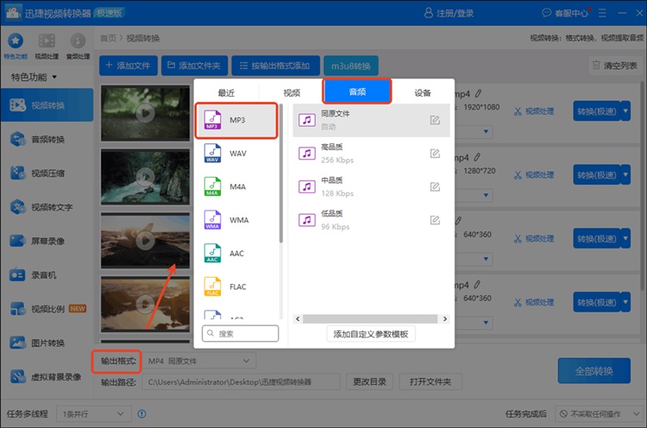Open 图片转换 in the sidebar
The height and width of the screenshot is (428, 647).
click(x=47, y=343)
